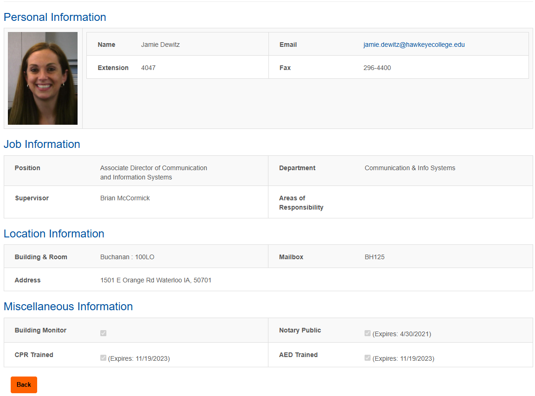Click the name Jamie Dewitz
Viewport: 535px width, 396px height.
pyautogui.click(x=160, y=45)
